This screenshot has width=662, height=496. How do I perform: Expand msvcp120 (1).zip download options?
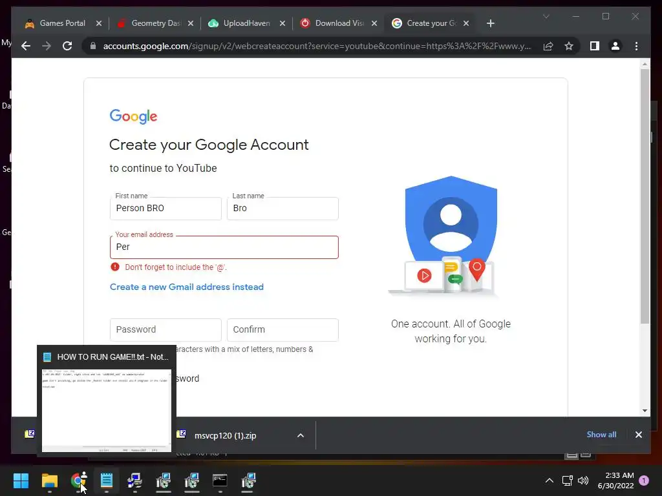pyautogui.click(x=301, y=436)
